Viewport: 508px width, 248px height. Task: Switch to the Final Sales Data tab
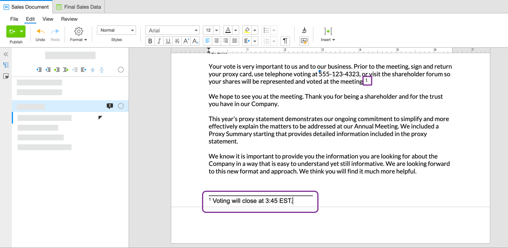point(78,7)
